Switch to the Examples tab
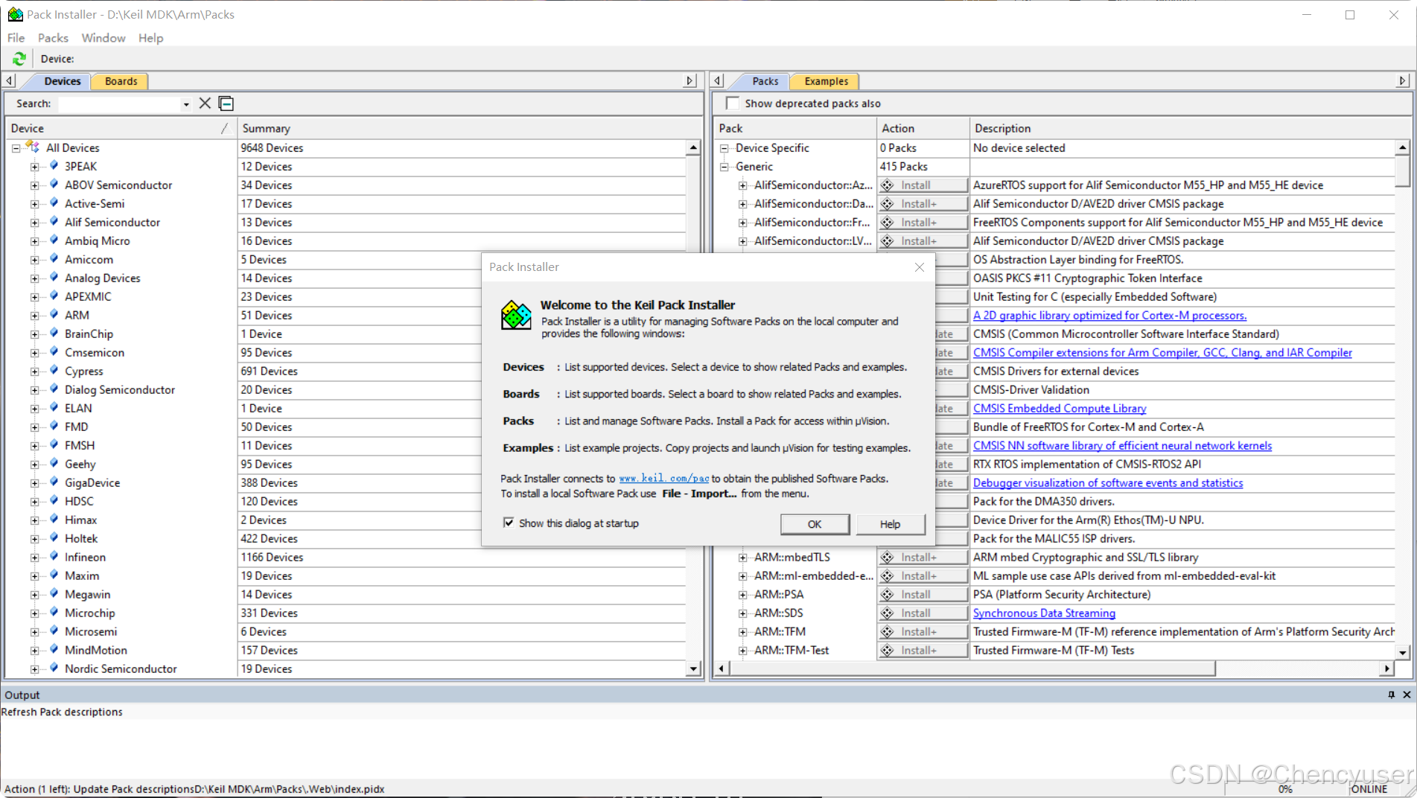The height and width of the screenshot is (798, 1417). click(826, 81)
